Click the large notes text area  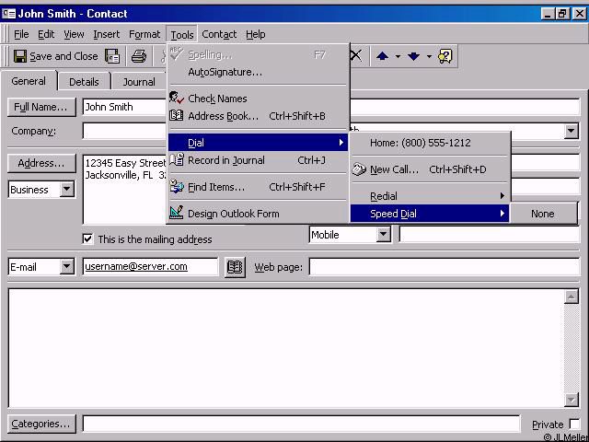286,348
